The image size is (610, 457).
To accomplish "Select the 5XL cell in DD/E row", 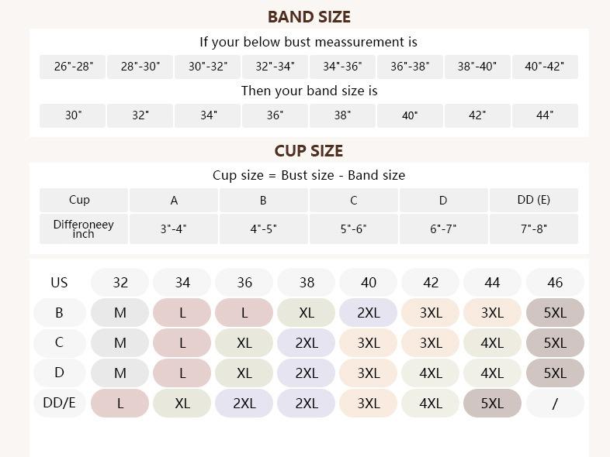I will [x=492, y=404].
